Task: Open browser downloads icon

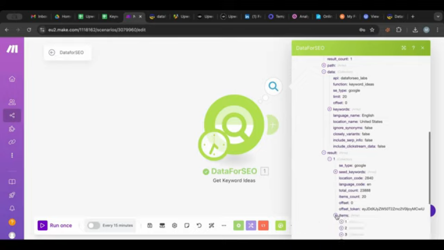Action: point(415,30)
